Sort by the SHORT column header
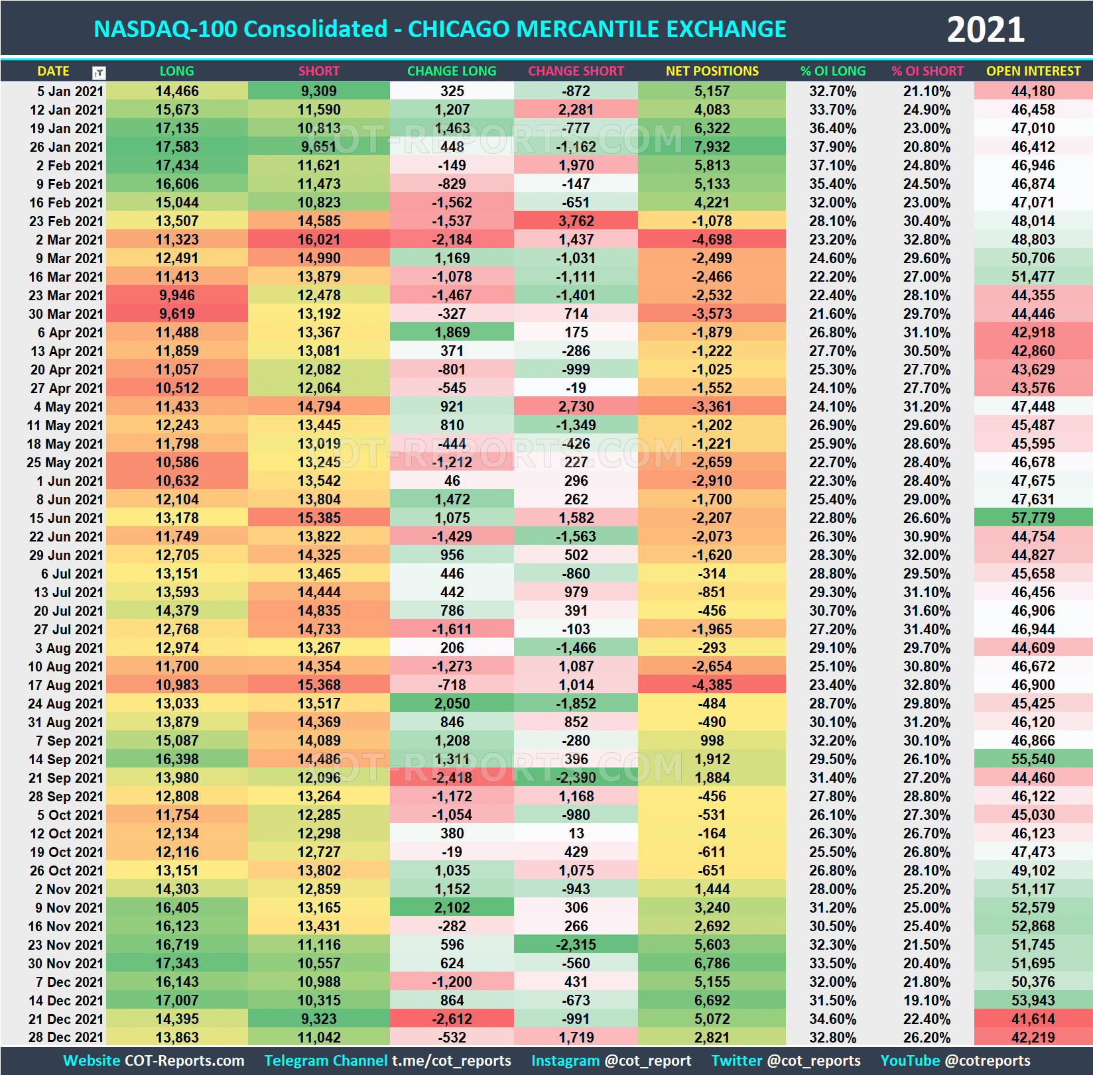1093x1075 pixels. (x=318, y=71)
